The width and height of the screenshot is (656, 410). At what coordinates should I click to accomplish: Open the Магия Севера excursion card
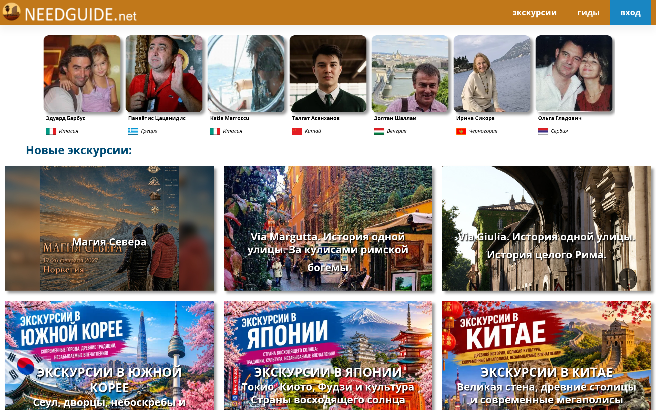pyautogui.click(x=109, y=228)
